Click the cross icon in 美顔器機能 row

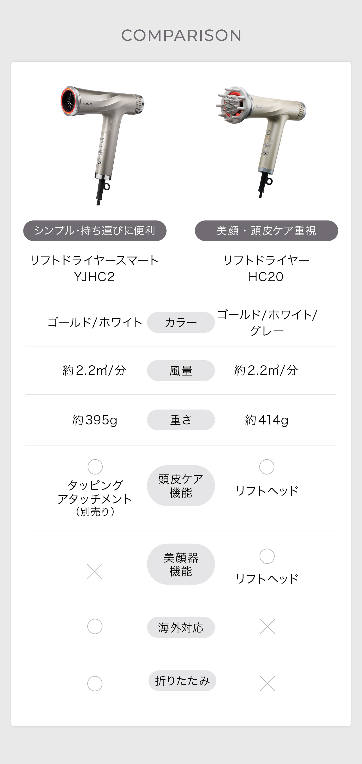coord(95,572)
